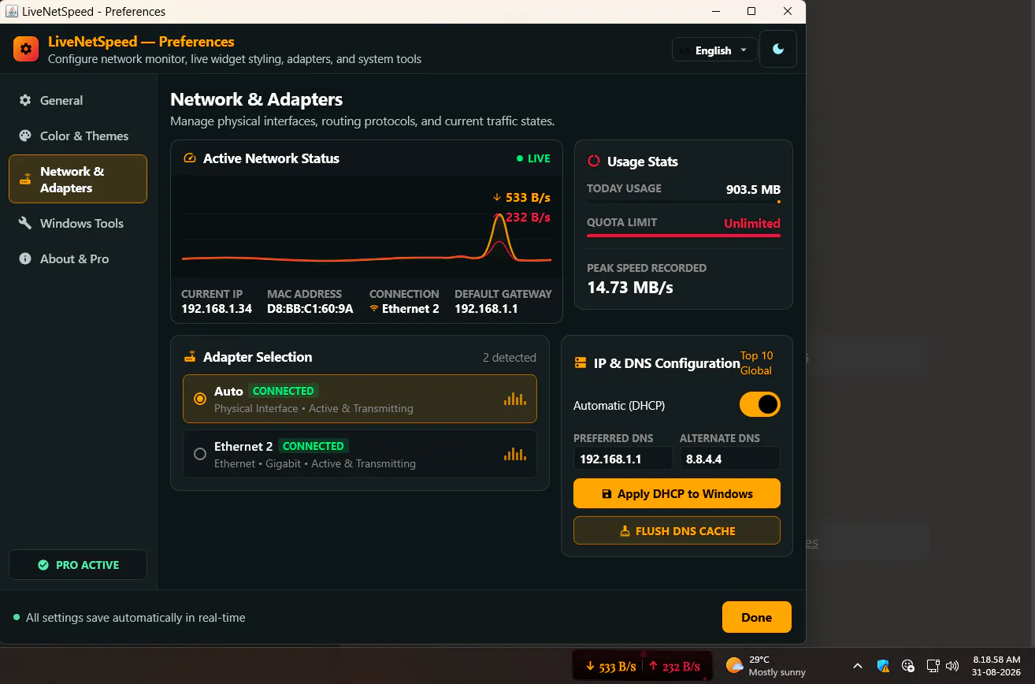Click the signal bars icon on Auto adapter
Screen dimensions: 1035x684
pyautogui.click(x=515, y=399)
